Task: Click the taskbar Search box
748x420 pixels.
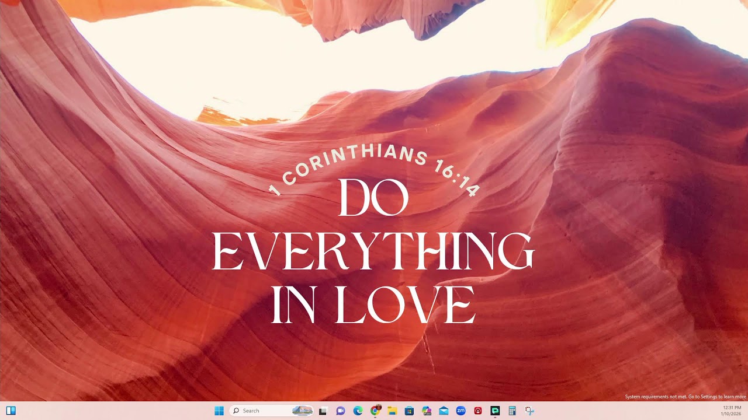Action: point(271,411)
